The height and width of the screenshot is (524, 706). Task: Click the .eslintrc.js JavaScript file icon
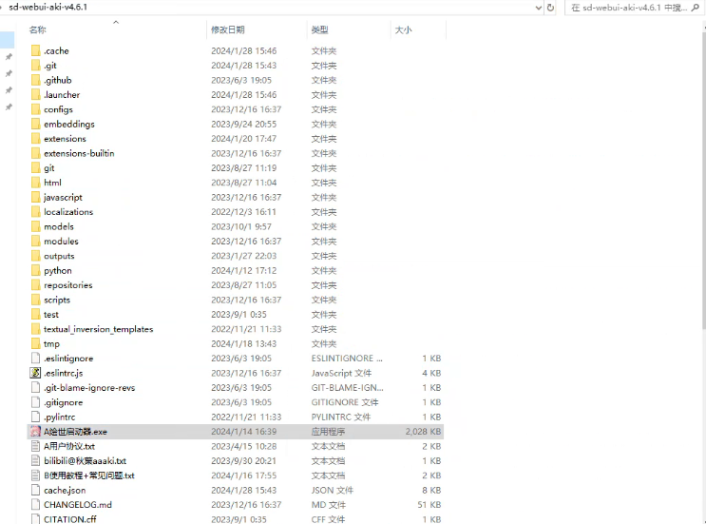point(35,373)
